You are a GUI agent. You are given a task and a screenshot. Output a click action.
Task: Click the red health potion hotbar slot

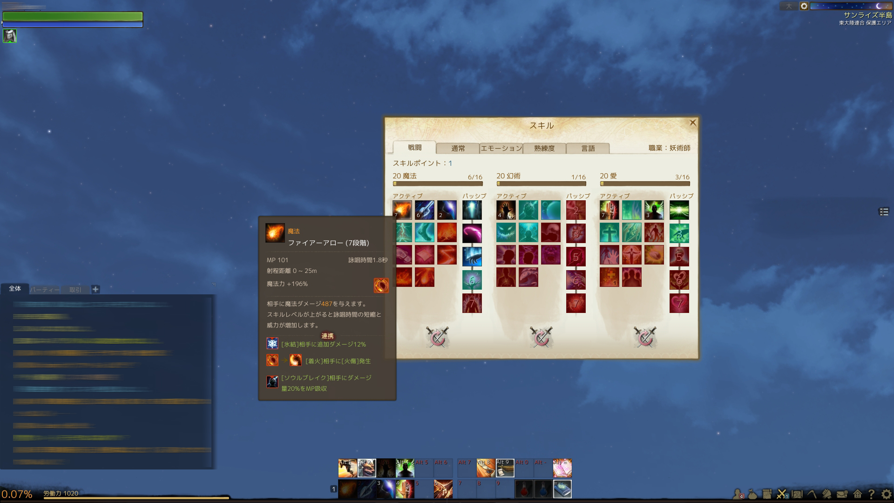click(524, 489)
